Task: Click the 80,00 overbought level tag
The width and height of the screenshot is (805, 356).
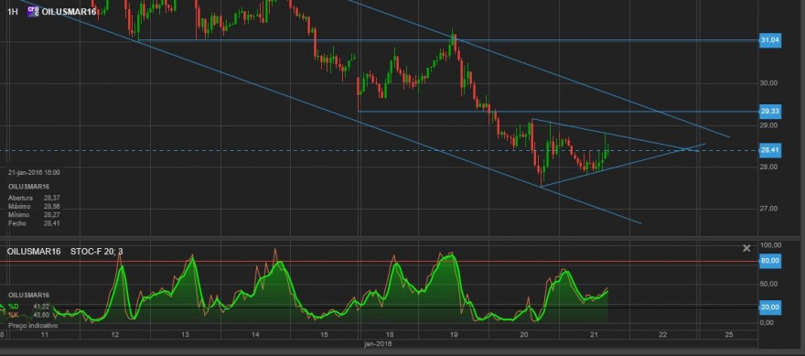Action: [x=769, y=261]
